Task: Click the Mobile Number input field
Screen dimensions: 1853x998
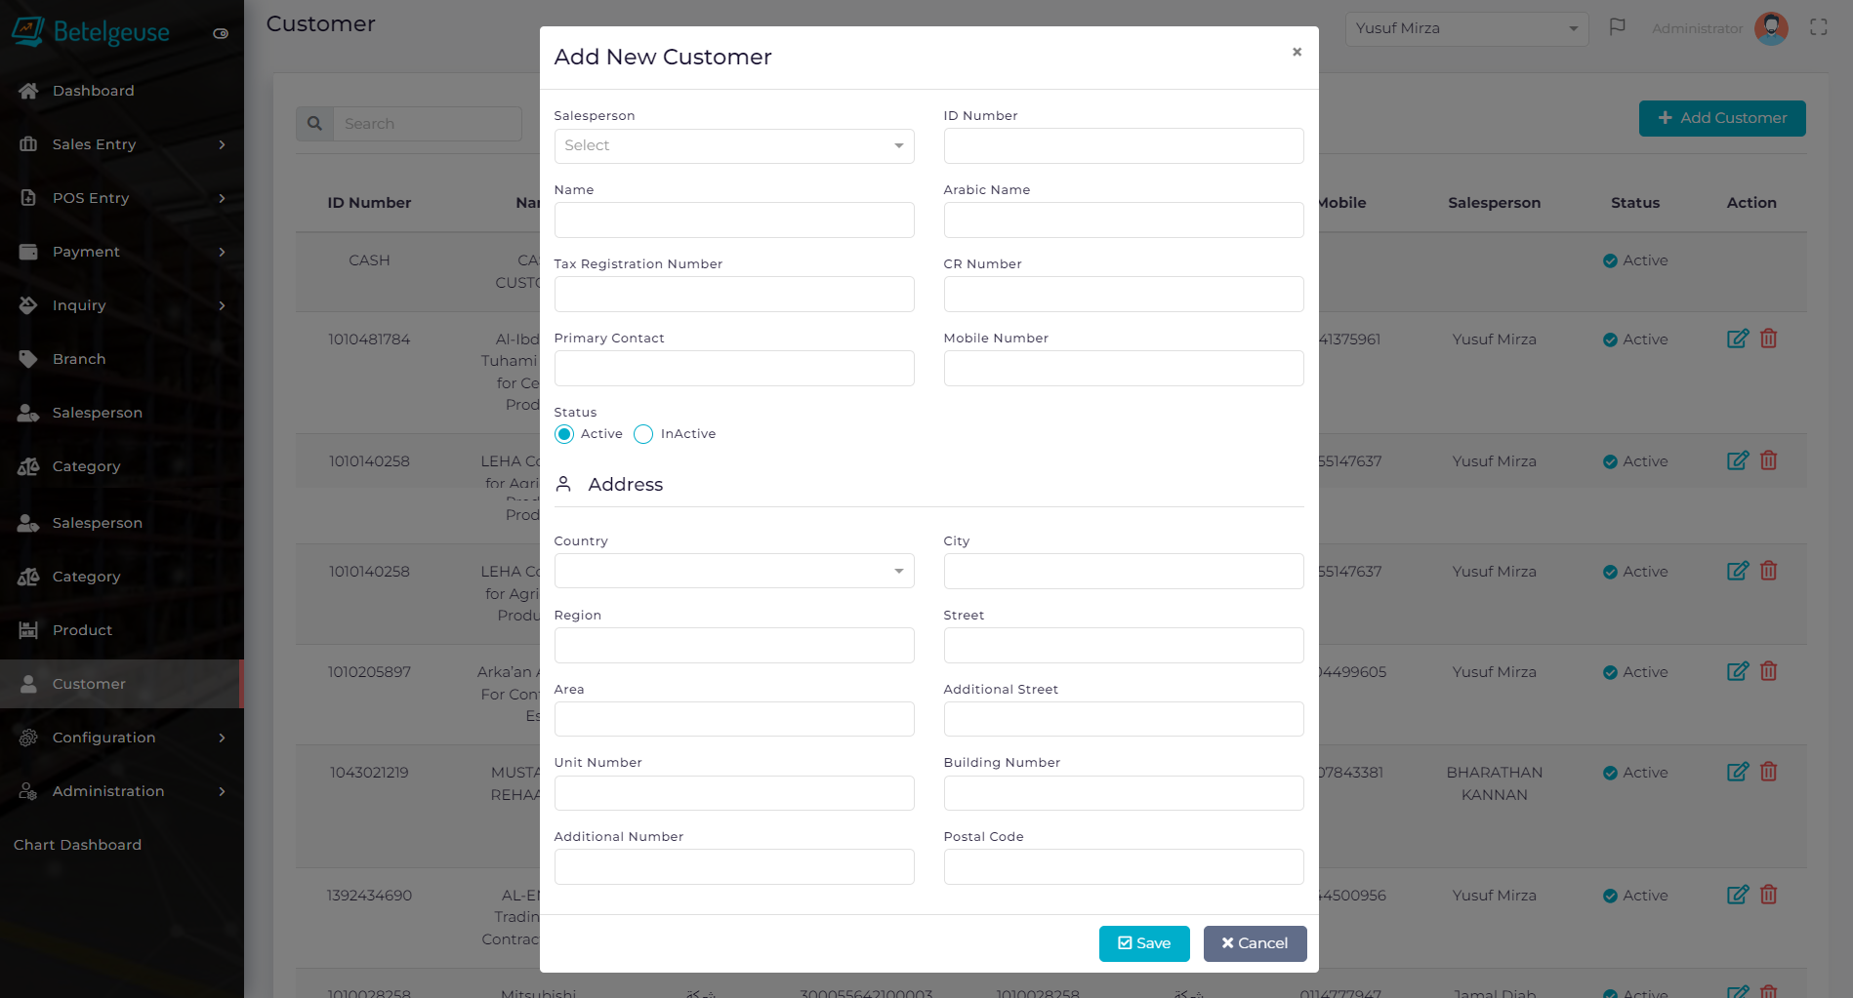Action: pos(1123,368)
